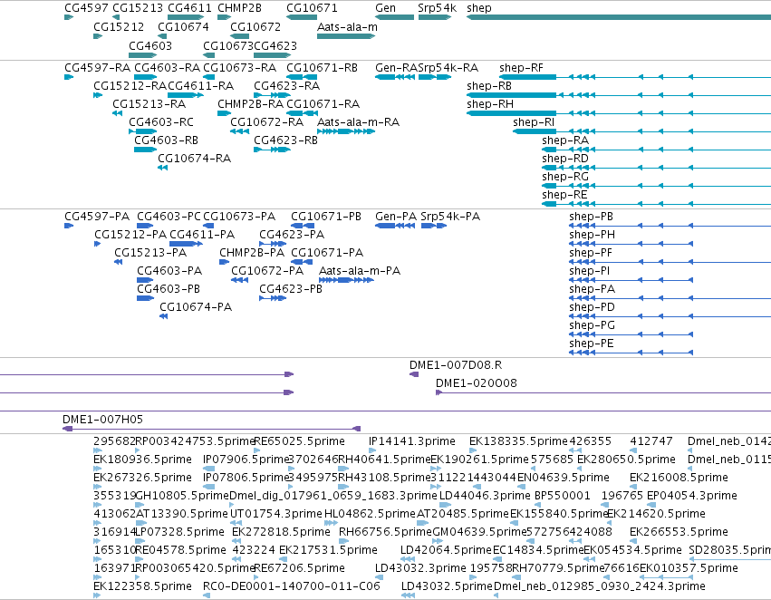Viewport: 771px width, 600px height.
Task: Click EST "EK138335.5prime"
Action: tap(518, 441)
